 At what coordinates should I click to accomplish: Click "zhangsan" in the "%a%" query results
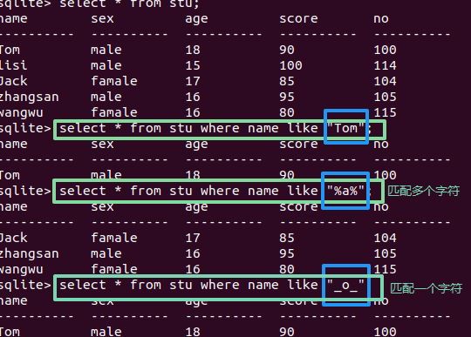(x=29, y=254)
